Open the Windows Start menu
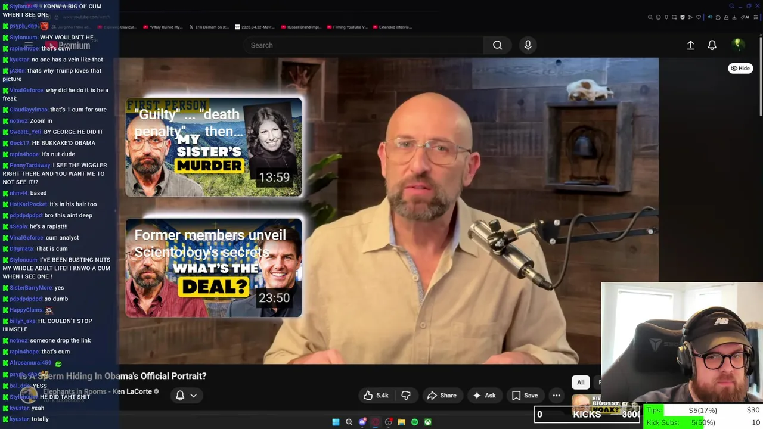 (336, 422)
